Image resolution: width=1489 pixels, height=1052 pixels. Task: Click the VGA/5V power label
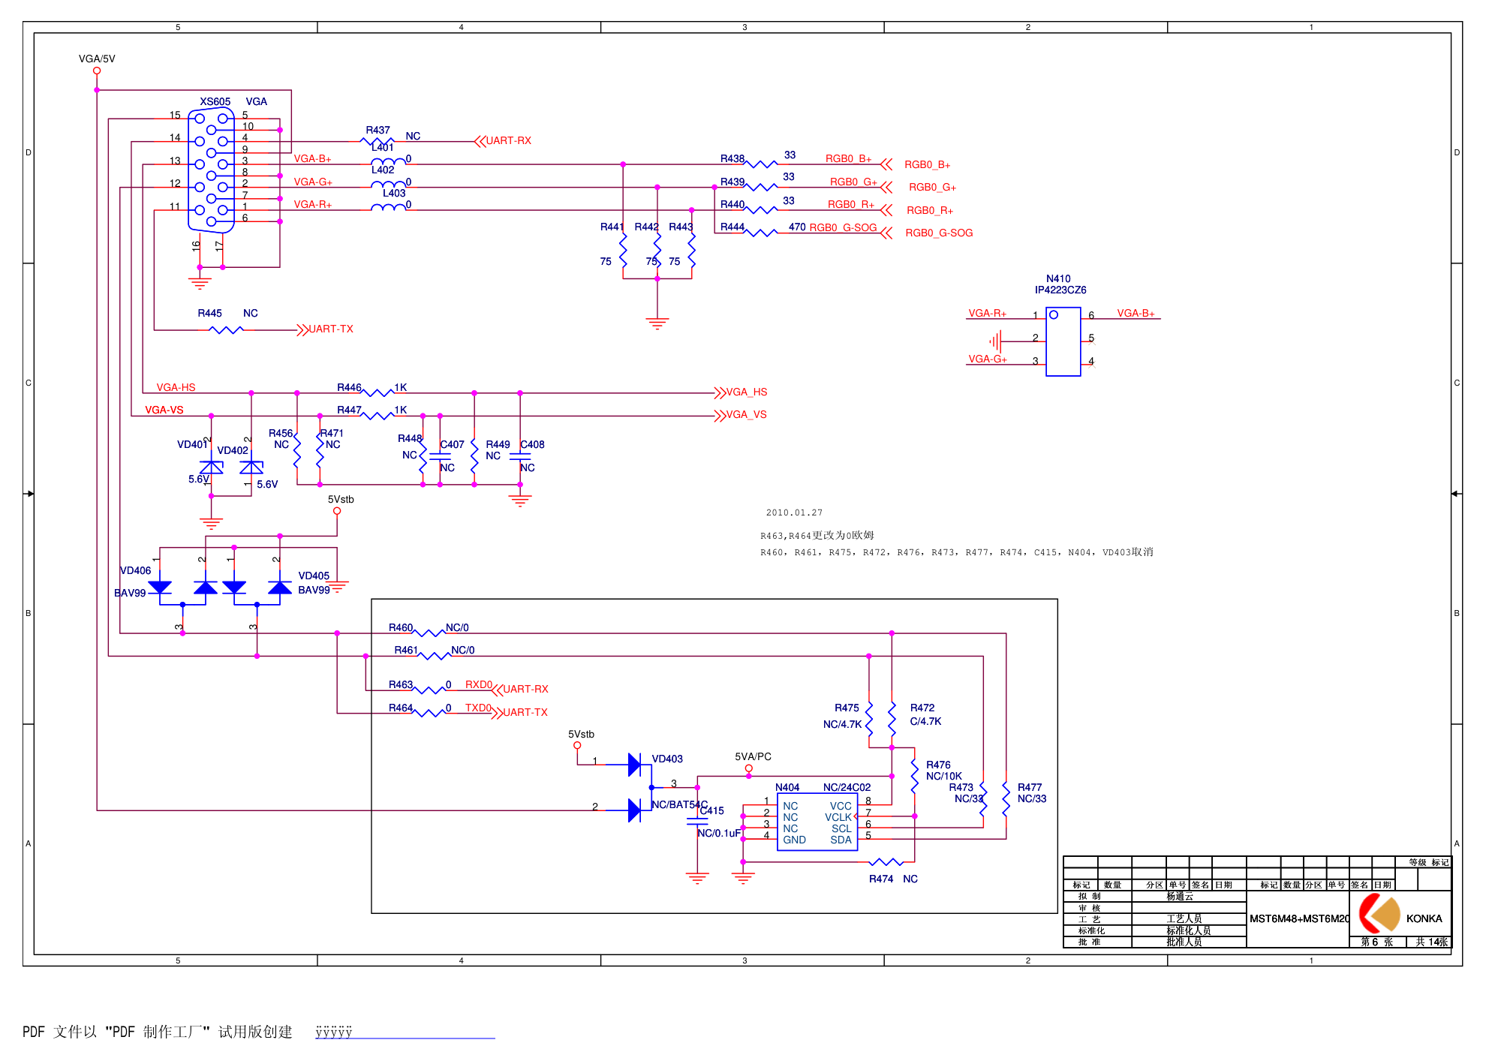pos(97,59)
